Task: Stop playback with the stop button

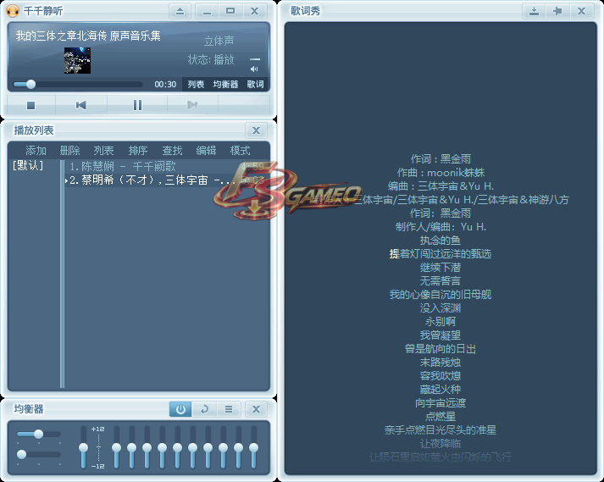Action: 30,105
